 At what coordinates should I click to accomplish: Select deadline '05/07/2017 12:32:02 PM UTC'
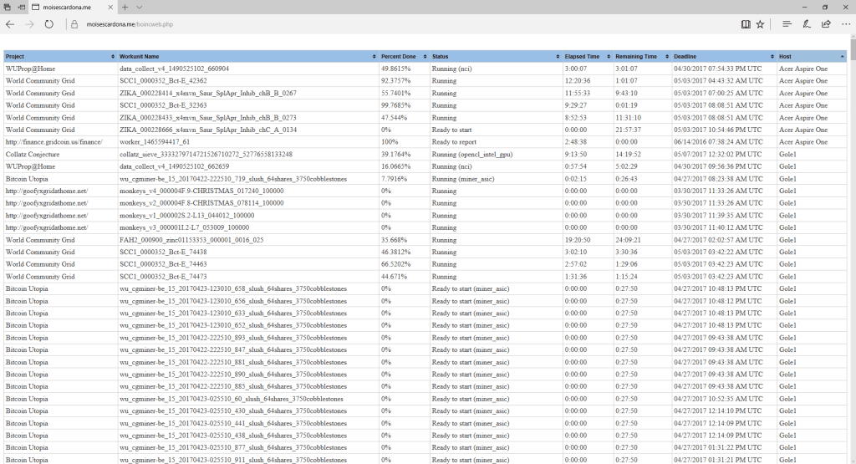(x=717, y=155)
